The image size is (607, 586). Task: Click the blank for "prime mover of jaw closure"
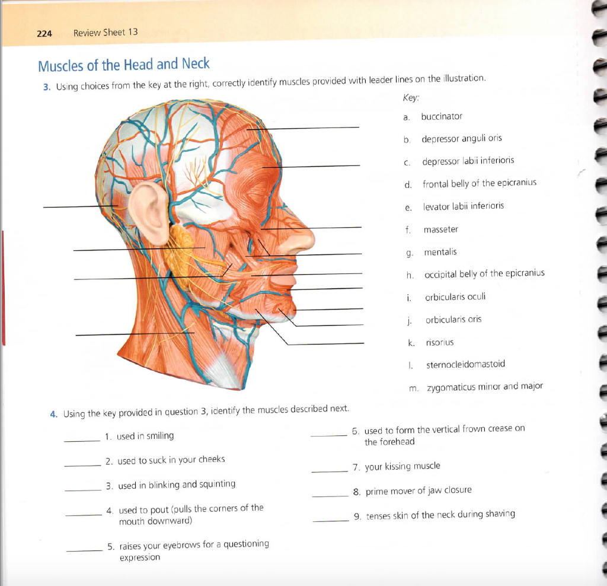coord(330,495)
